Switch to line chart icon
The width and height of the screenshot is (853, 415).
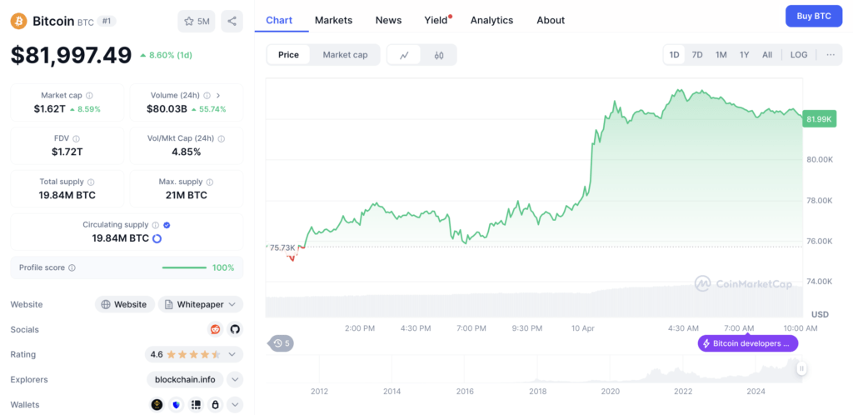404,55
